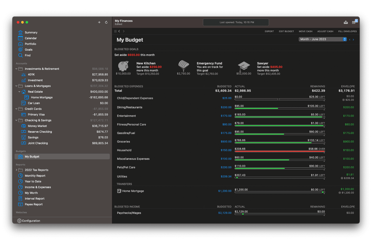Click the Sawyer graduation cap icon
This screenshot has width=372, height=248.
point(244,66)
